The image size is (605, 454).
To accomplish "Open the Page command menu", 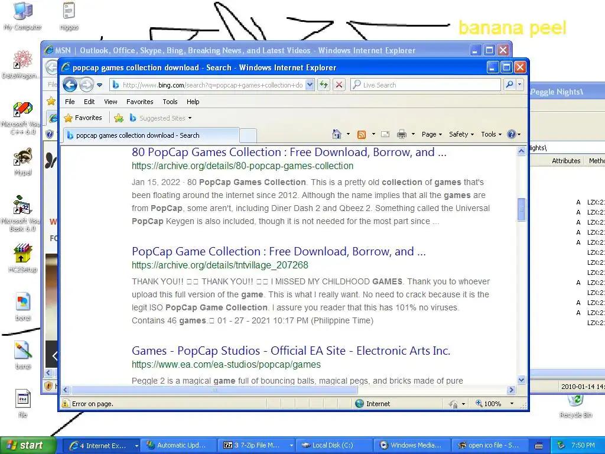I will (x=431, y=134).
